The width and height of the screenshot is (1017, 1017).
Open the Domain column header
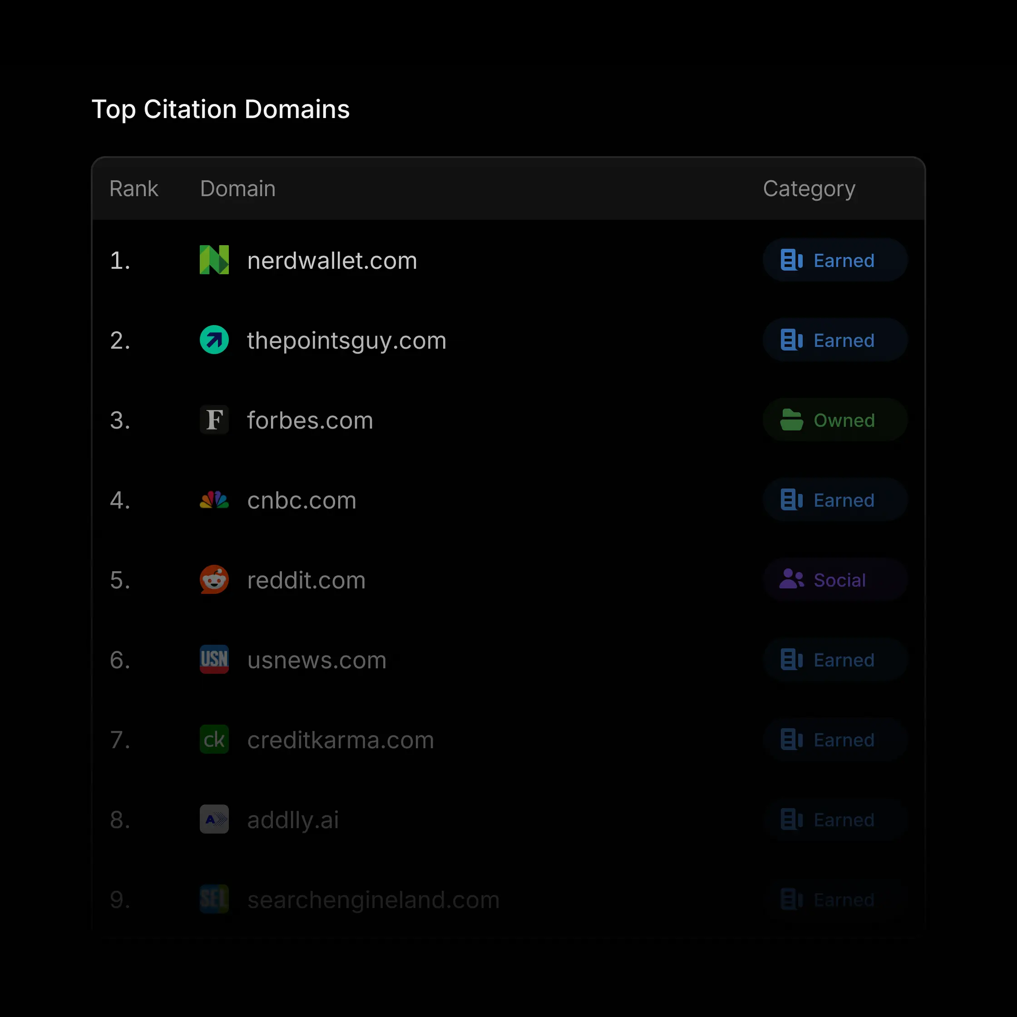237,188
